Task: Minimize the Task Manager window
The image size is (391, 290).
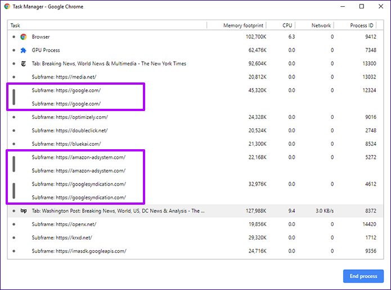Action: (343, 7)
